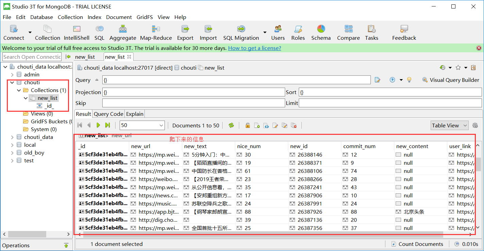Open the query history clock icon
The image size is (484, 251).
tap(443, 68)
